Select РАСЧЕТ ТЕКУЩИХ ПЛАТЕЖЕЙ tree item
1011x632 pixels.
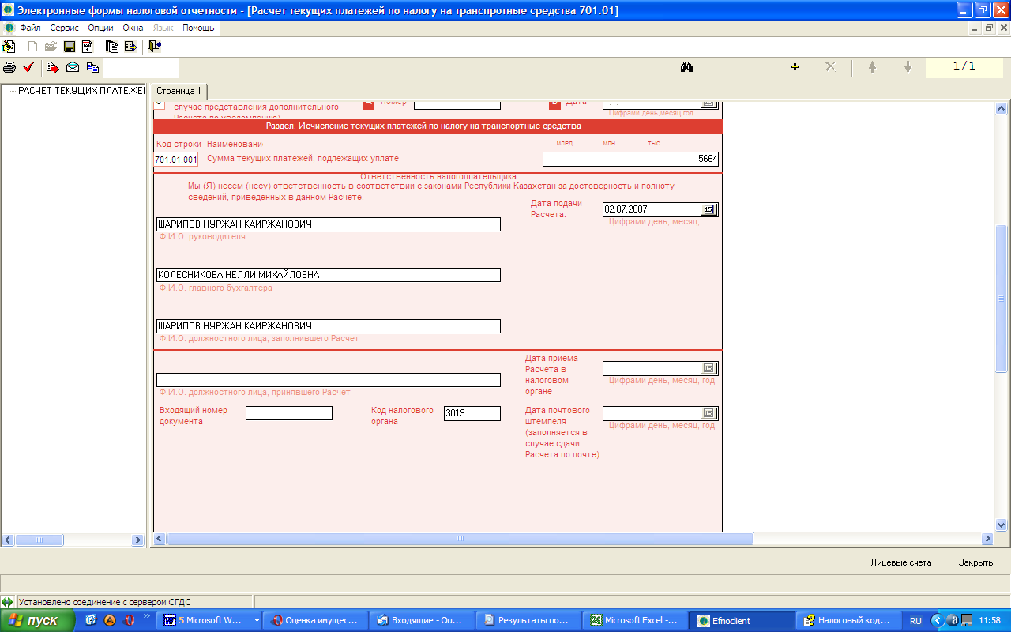tap(81, 91)
